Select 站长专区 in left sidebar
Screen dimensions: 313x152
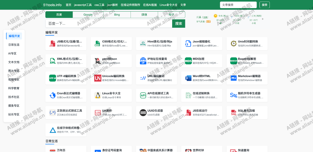(14, 115)
